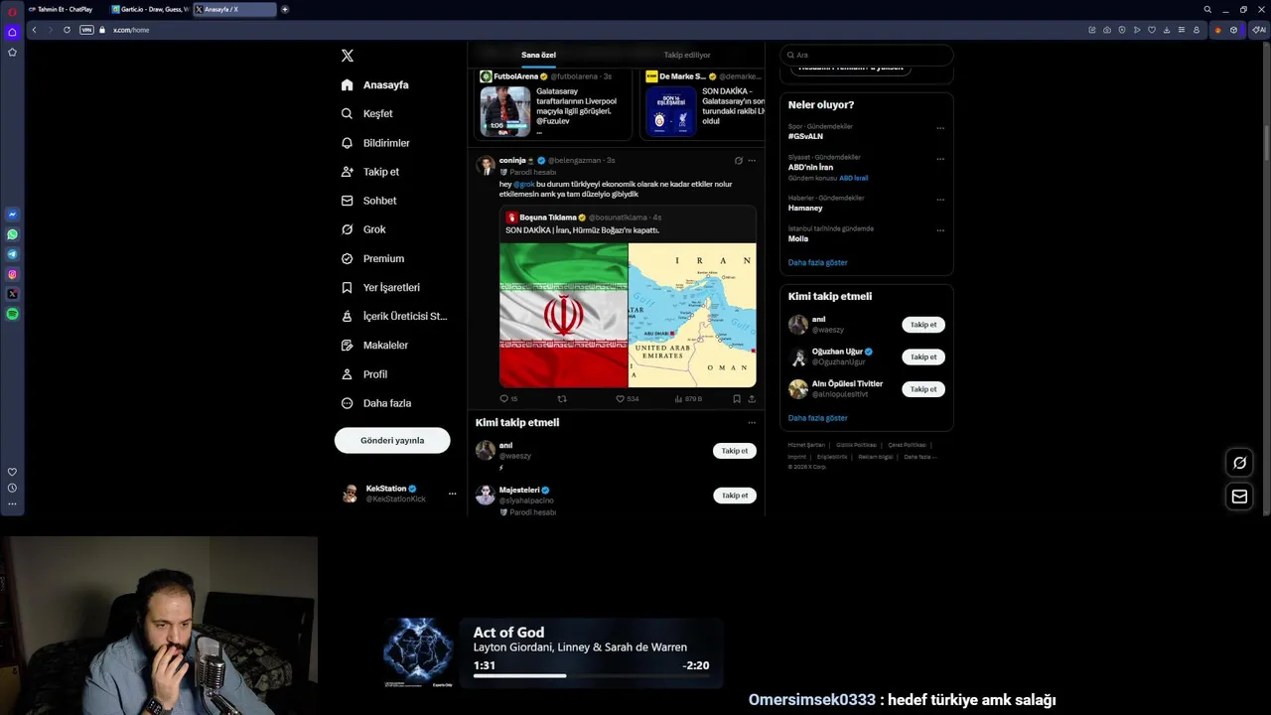Switch to the Tahmin Et - ChatPlay tab
The width and height of the screenshot is (1271, 715).
(66, 9)
